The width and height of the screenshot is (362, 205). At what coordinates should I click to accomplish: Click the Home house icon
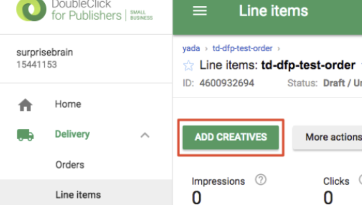coord(25,105)
